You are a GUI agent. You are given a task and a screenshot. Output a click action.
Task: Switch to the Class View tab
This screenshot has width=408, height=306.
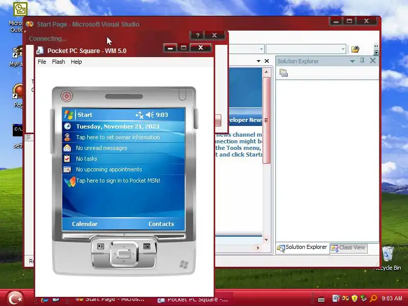(348, 248)
